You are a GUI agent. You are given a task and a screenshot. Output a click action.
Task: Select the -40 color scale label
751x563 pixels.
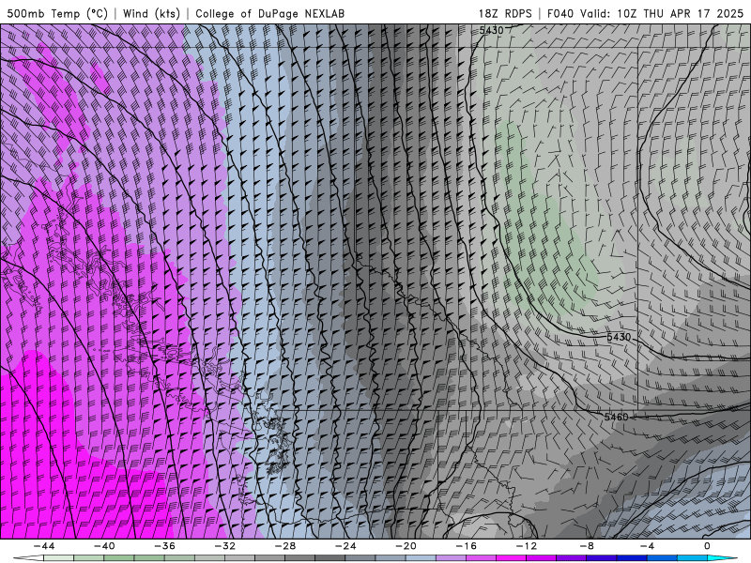[x=104, y=546]
